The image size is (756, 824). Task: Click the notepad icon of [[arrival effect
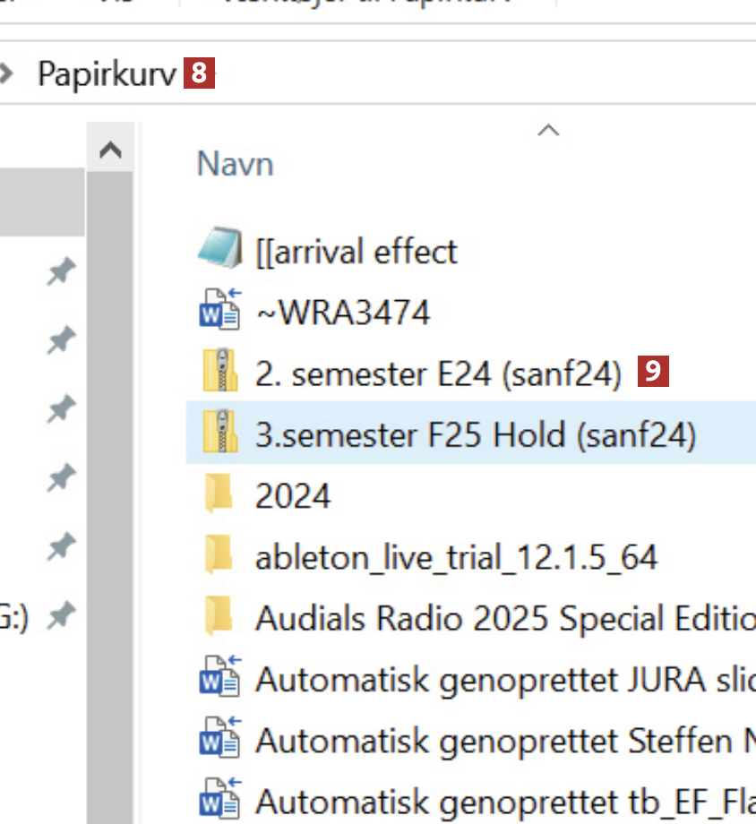219,251
